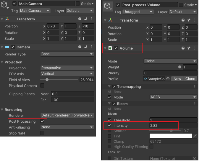
Task: Click the Volume Priority field
Action: coord(170,73)
